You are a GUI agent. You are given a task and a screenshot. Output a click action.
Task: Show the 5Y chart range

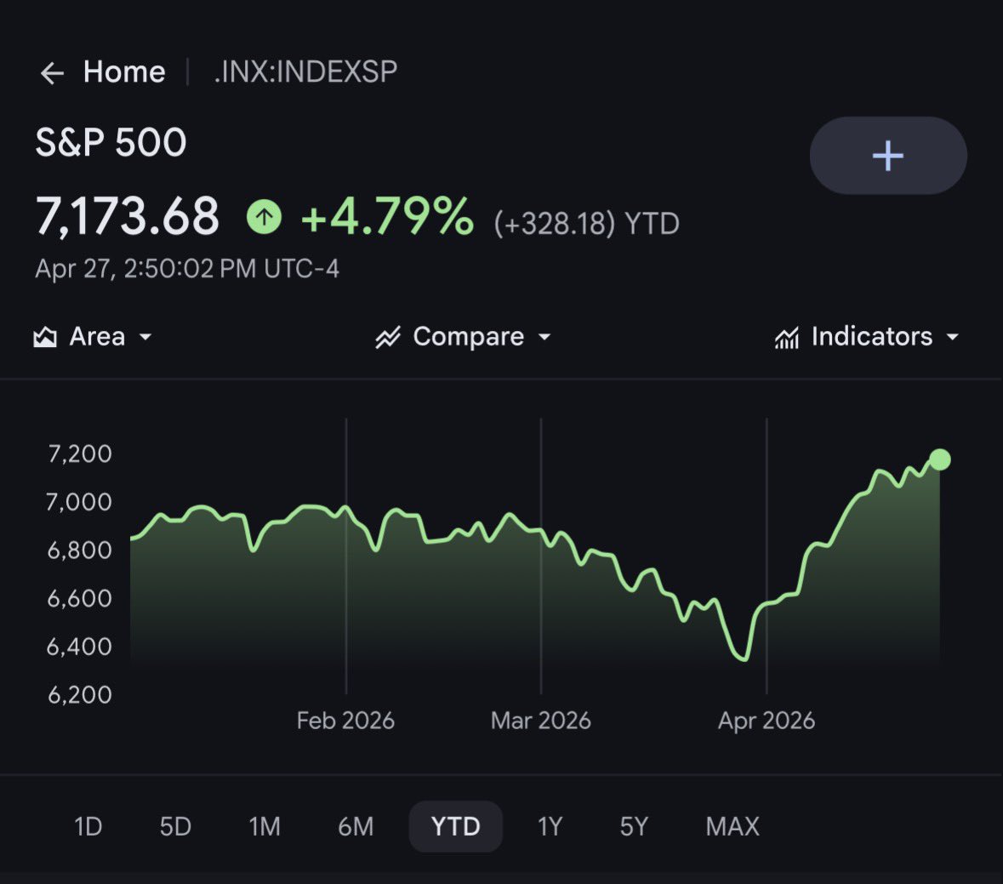click(633, 826)
